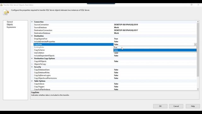The width and height of the screenshot is (202, 114).
Task: Select the CopyAllObjects property
Action: point(40,61)
